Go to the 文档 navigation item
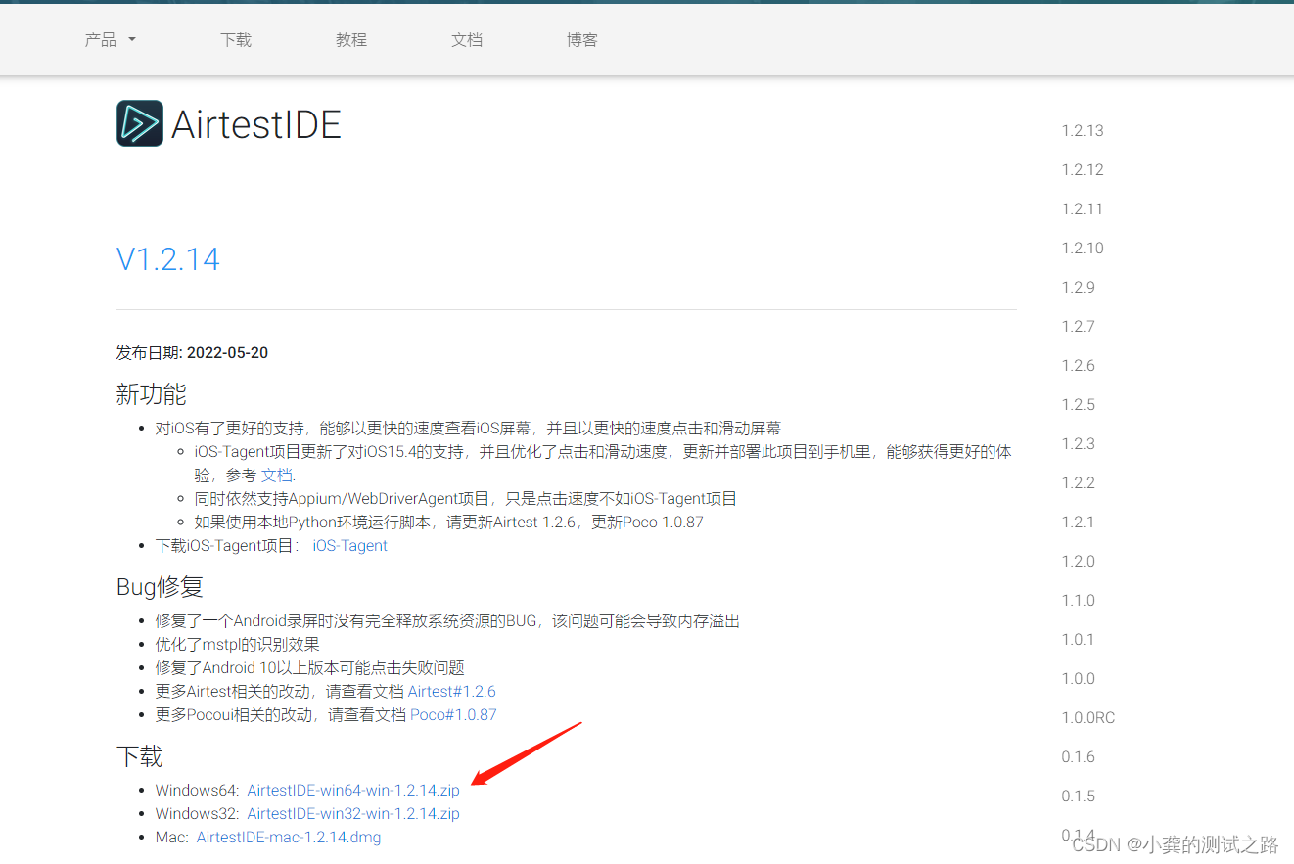 pyautogui.click(x=467, y=40)
